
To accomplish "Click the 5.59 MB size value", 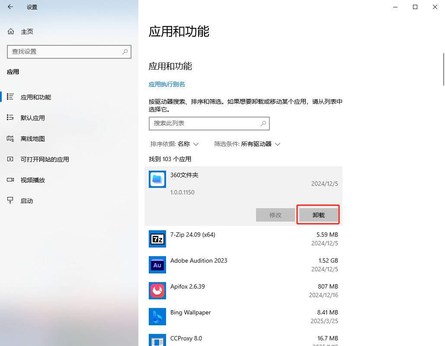I will (327, 235).
